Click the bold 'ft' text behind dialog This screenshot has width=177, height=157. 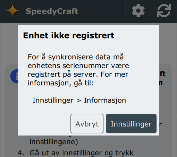point(162,74)
